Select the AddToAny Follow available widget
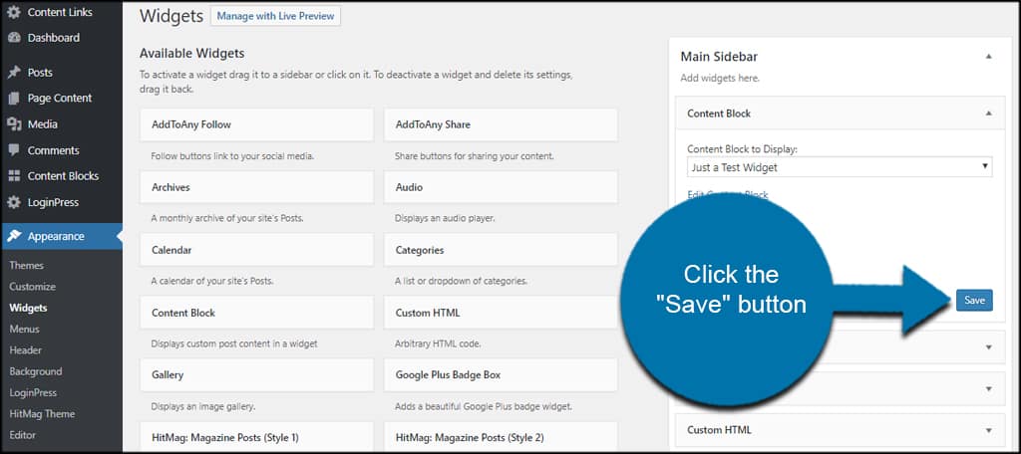This screenshot has width=1021, height=454. 256,124
